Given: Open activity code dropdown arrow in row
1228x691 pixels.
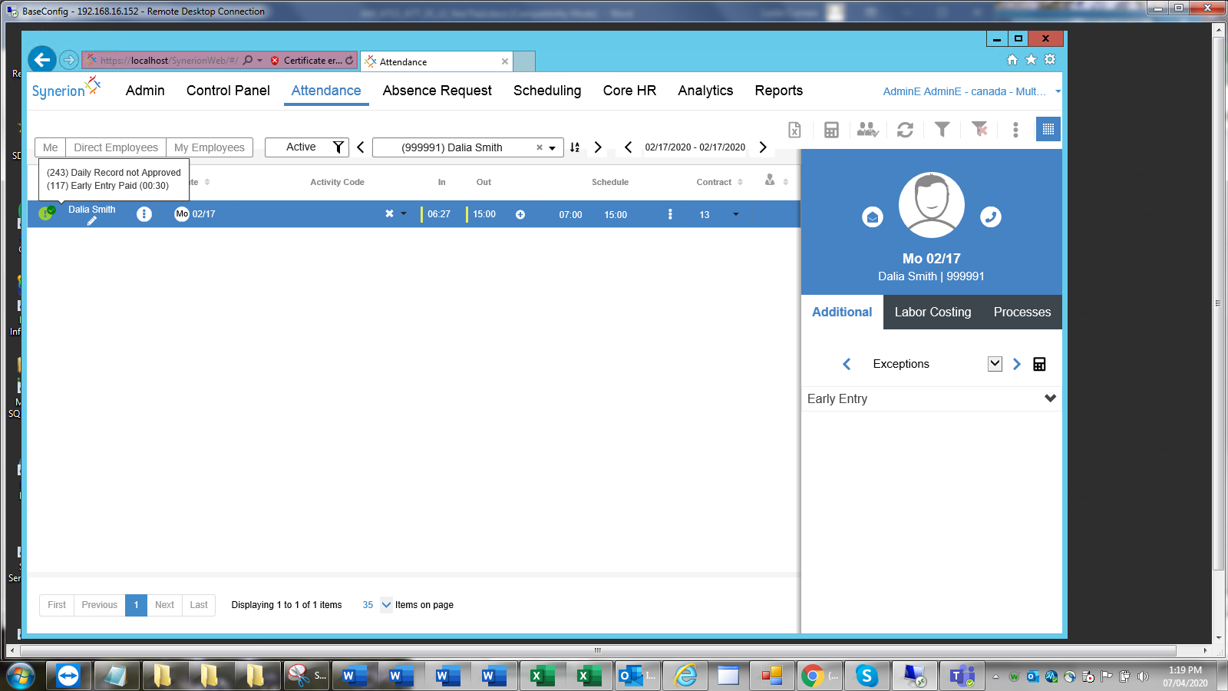Looking at the screenshot, I should [x=404, y=213].
